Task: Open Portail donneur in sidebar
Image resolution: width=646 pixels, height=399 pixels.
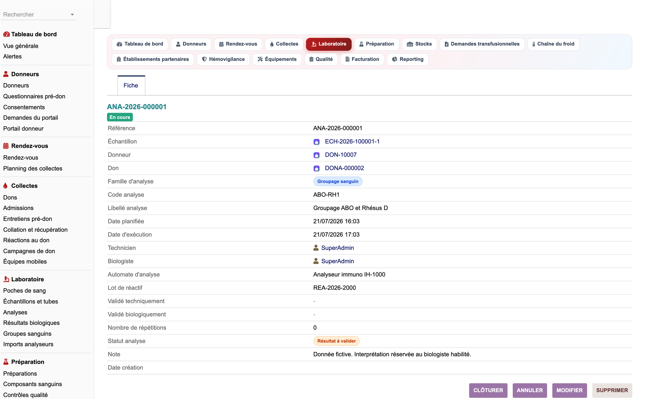Action: [23, 129]
